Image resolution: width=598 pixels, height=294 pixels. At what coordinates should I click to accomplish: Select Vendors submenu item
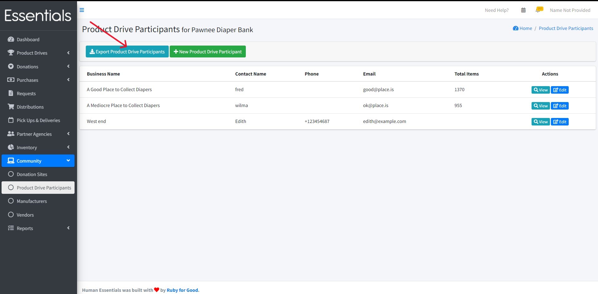[x=38, y=215]
